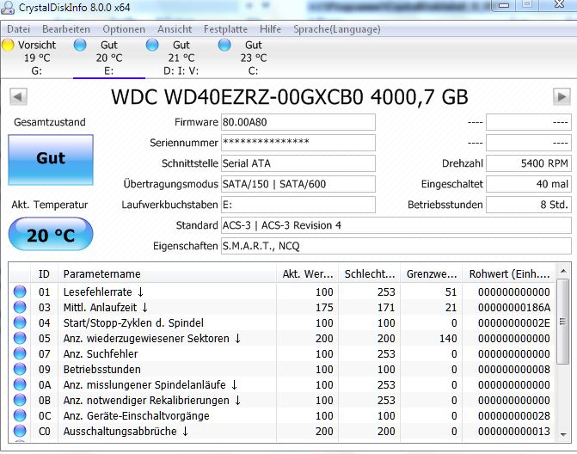Go to previous disk with left arrow
The image size is (577, 454).
click(18, 97)
